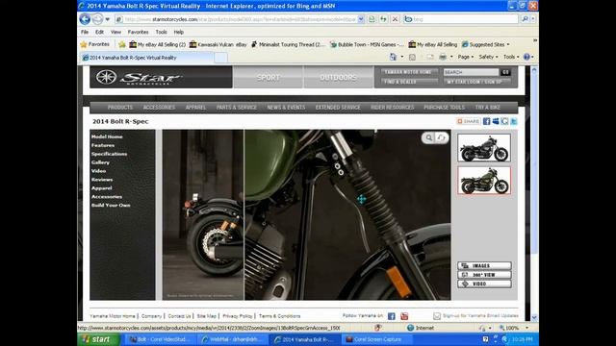This screenshot has width=616, height=346.
Task: Select the gray bike color thumbnail
Action: click(x=484, y=147)
